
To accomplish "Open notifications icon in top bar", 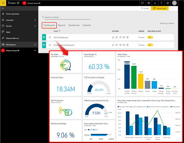I will (142, 3).
